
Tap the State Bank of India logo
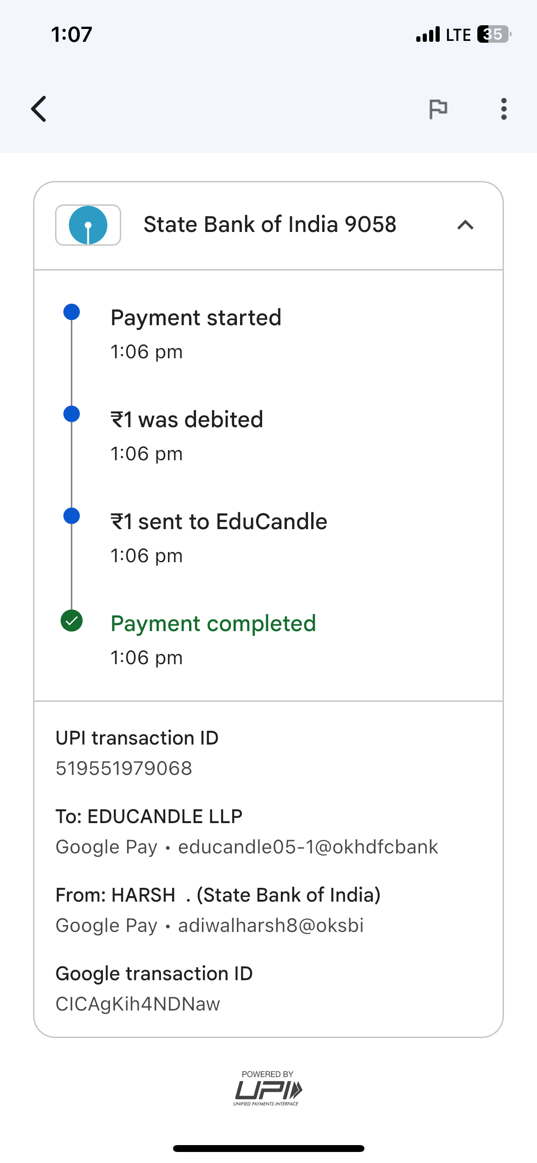click(x=88, y=225)
